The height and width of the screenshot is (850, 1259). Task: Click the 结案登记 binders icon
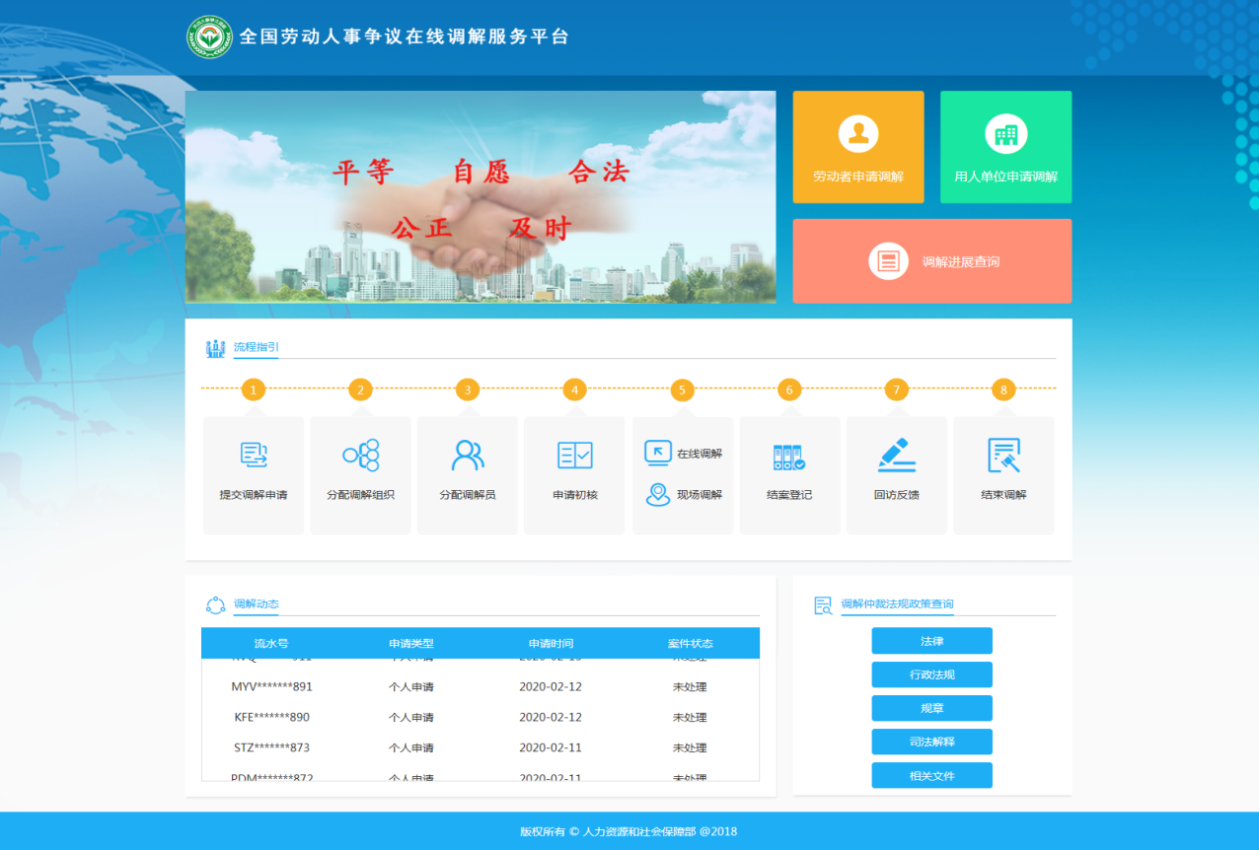[789, 457]
